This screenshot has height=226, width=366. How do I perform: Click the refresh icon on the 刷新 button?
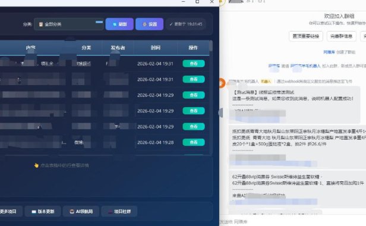click(115, 24)
